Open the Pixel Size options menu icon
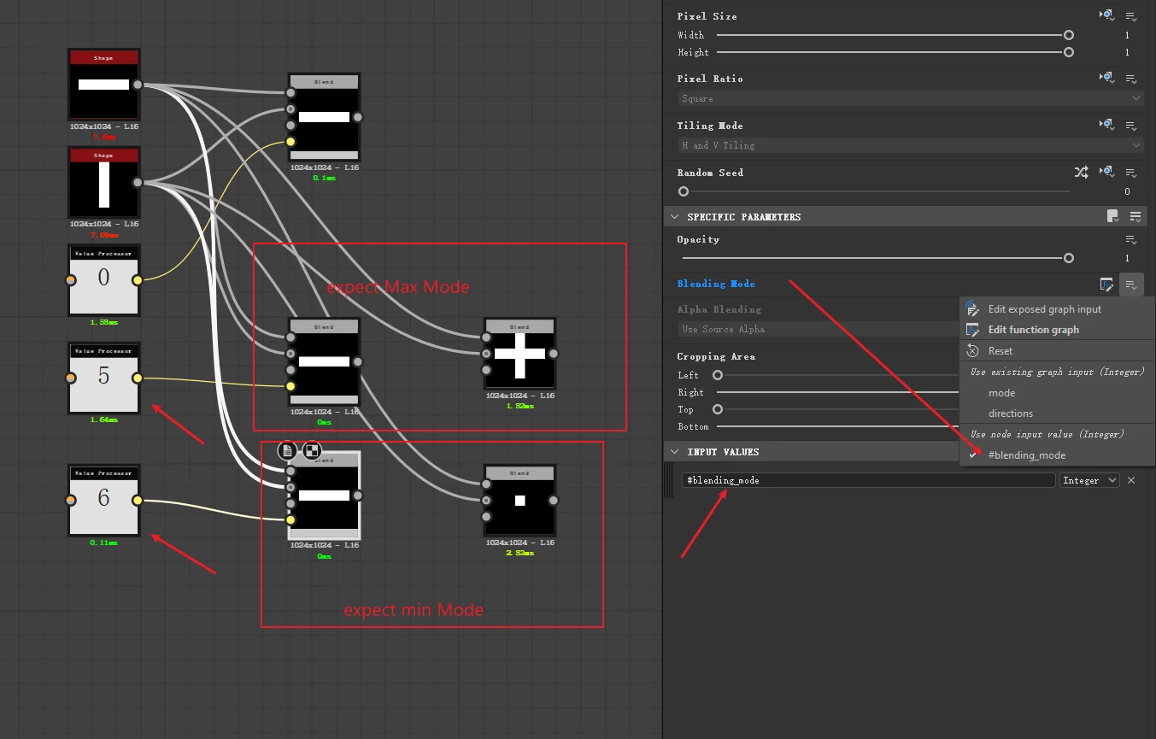The image size is (1156, 739). pyautogui.click(x=1131, y=16)
